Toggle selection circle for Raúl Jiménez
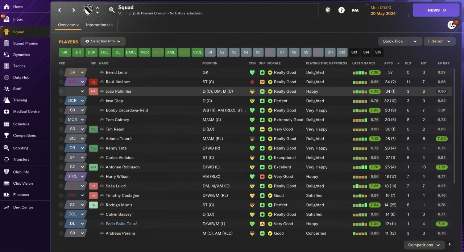Screen dimensions: 464x252 pos(61,82)
